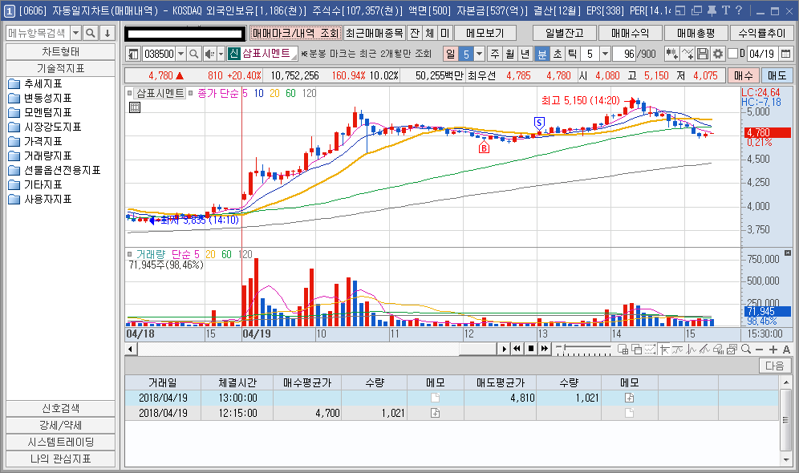Click the save floppy disk icon
The image size is (799, 473).
point(702,54)
